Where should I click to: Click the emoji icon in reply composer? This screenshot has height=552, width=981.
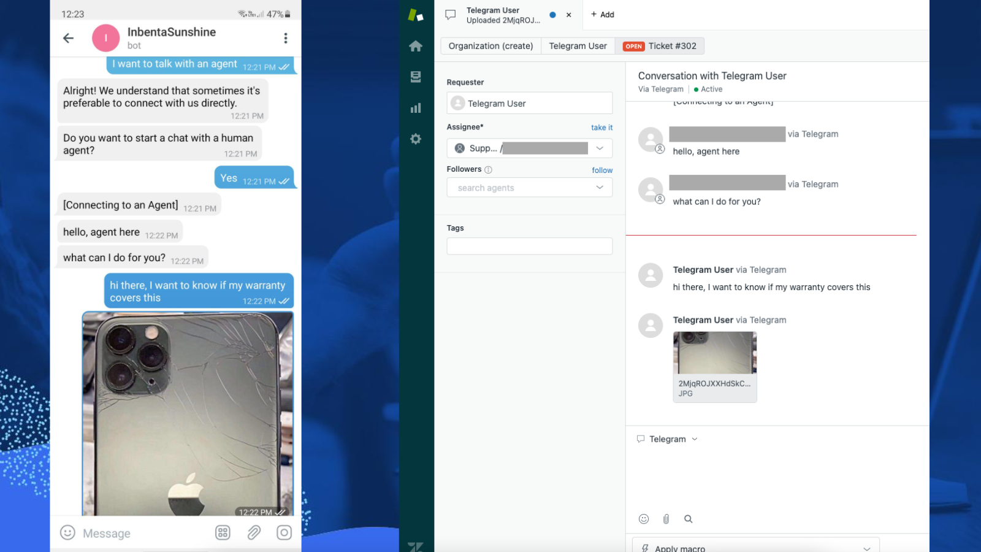click(x=644, y=519)
